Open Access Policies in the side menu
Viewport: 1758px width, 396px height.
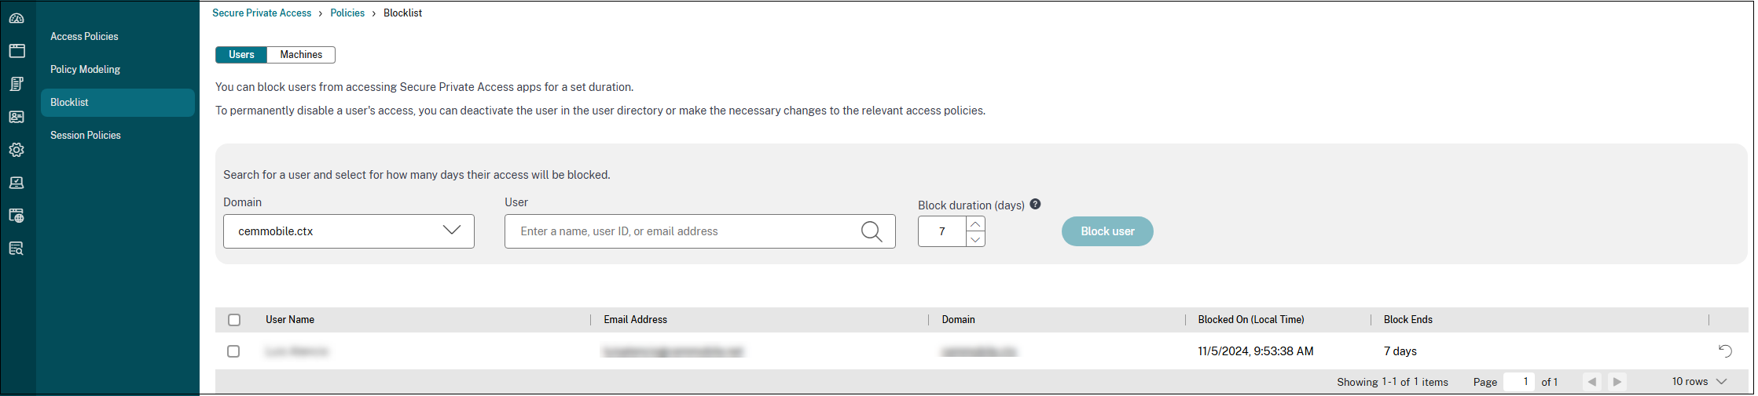(x=84, y=37)
